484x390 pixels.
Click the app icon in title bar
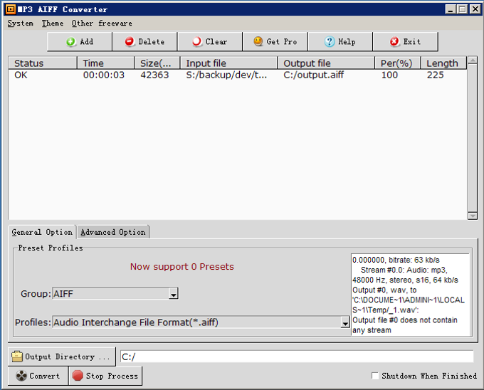click(x=11, y=9)
